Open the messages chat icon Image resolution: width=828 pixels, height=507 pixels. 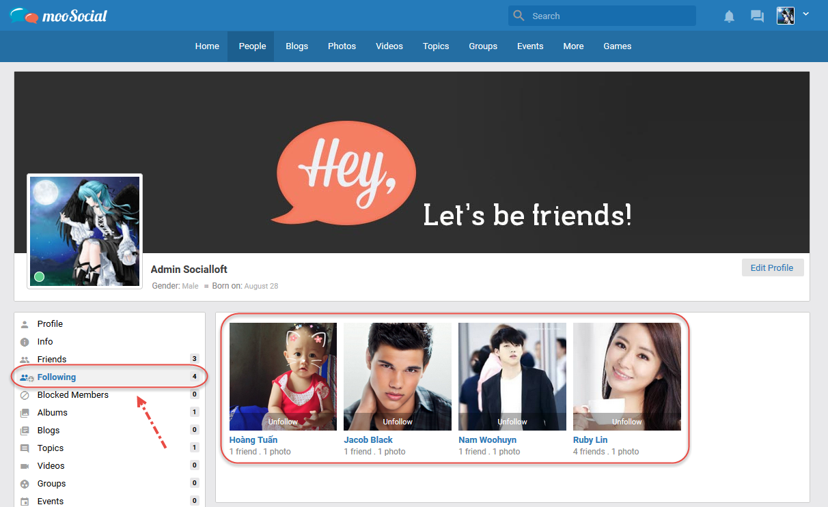click(x=757, y=16)
